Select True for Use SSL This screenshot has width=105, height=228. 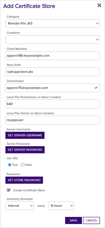click(x=10, y=165)
